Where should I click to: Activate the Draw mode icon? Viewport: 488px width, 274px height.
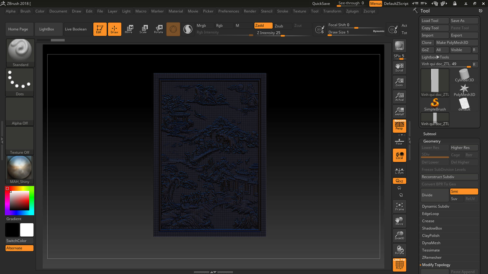pyautogui.click(x=114, y=29)
